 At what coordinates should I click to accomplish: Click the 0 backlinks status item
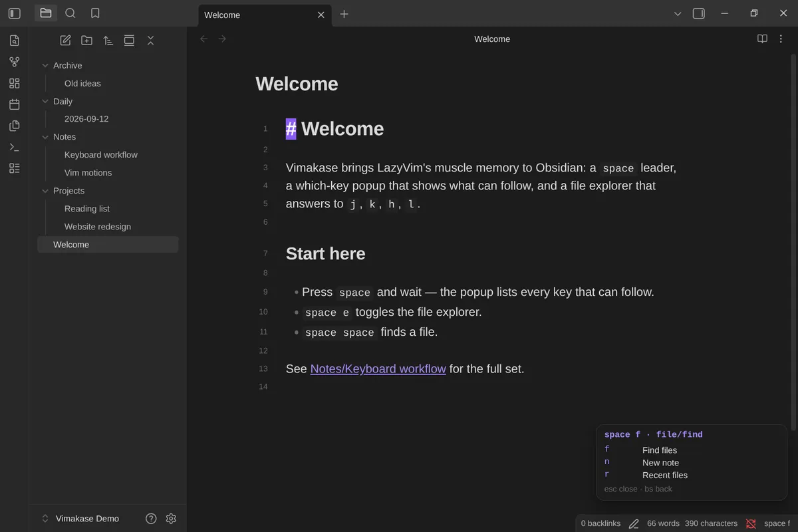(x=600, y=523)
